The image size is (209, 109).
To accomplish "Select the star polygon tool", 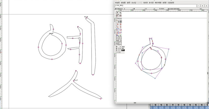I will click(x=121, y=38).
